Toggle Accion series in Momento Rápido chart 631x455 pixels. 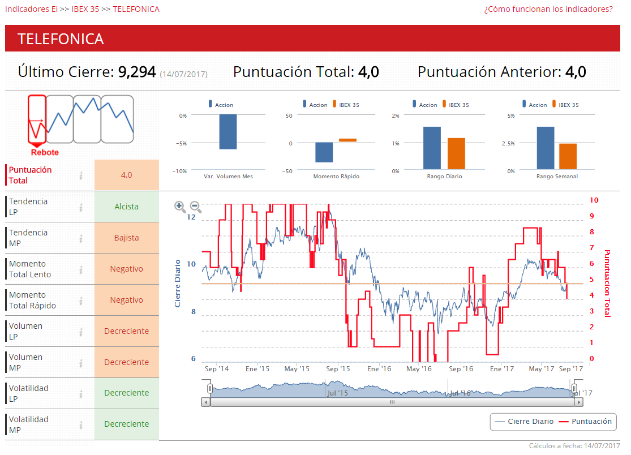[x=315, y=105]
